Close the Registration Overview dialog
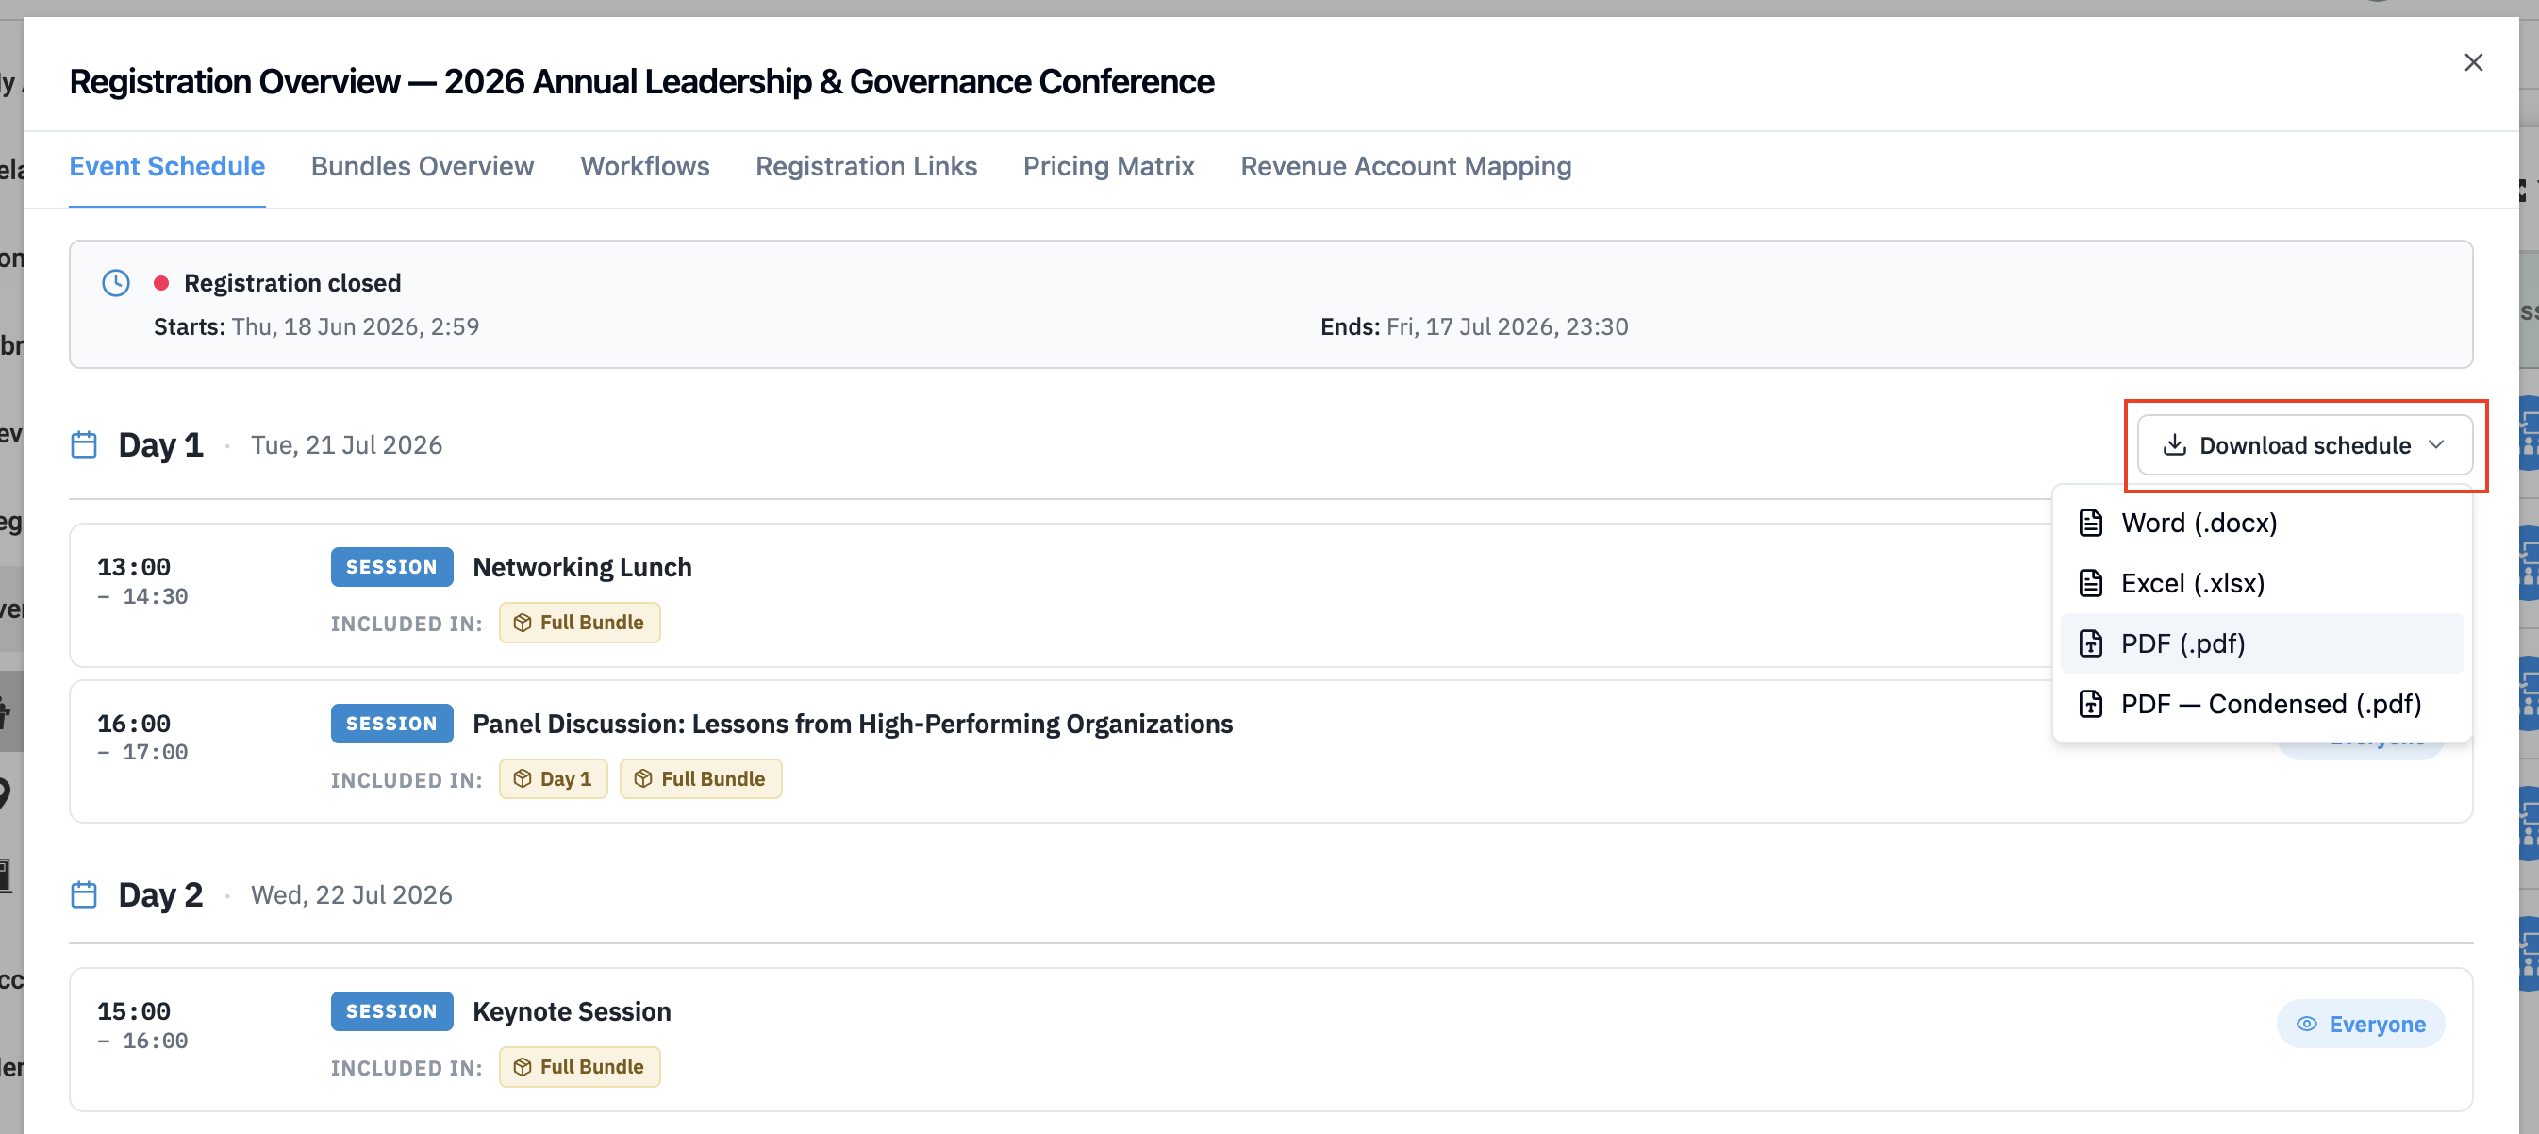The width and height of the screenshot is (2539, 1134). point(2473,62)
